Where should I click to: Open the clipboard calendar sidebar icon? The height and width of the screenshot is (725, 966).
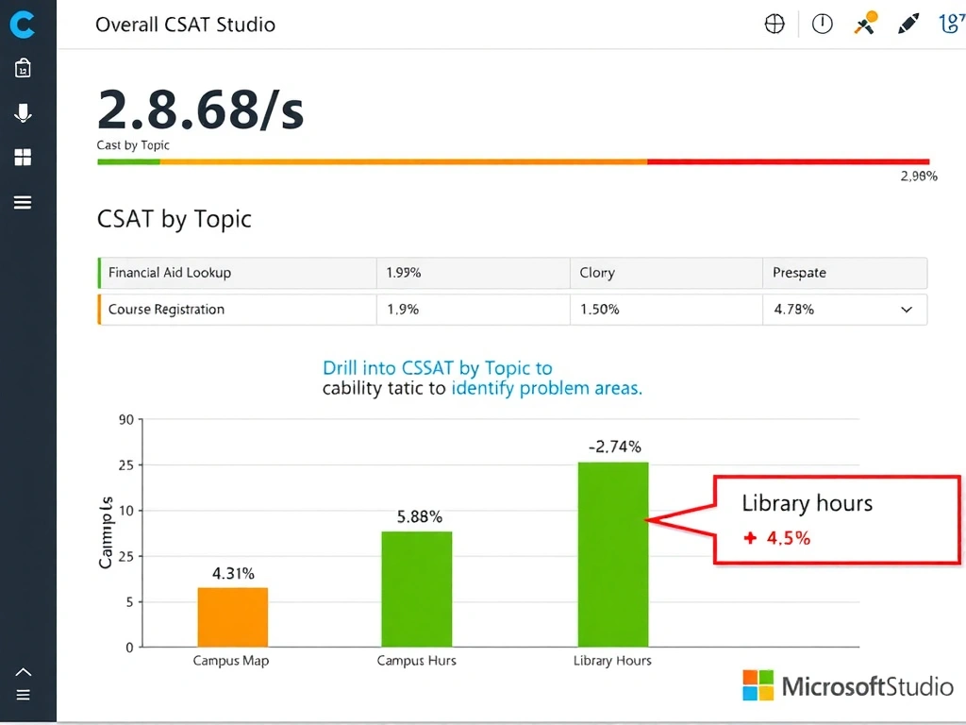point(23,68)
